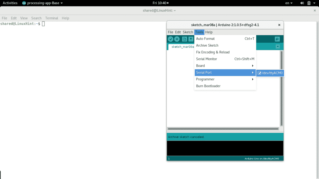Close the shared@LinuxHint terminal window
319x179 pixels.
pos(315,11)
